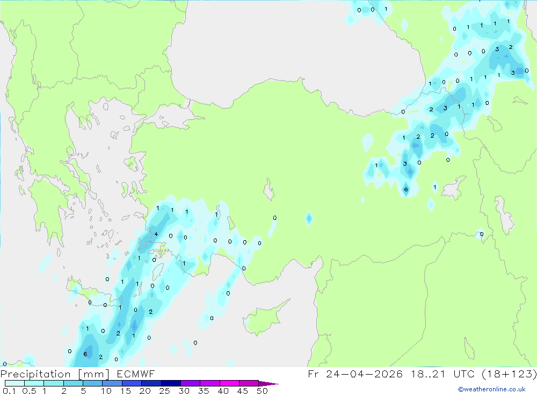Screen dimensions: 537x394
Task: Click the legend label "35"
Action: point(204,391)
